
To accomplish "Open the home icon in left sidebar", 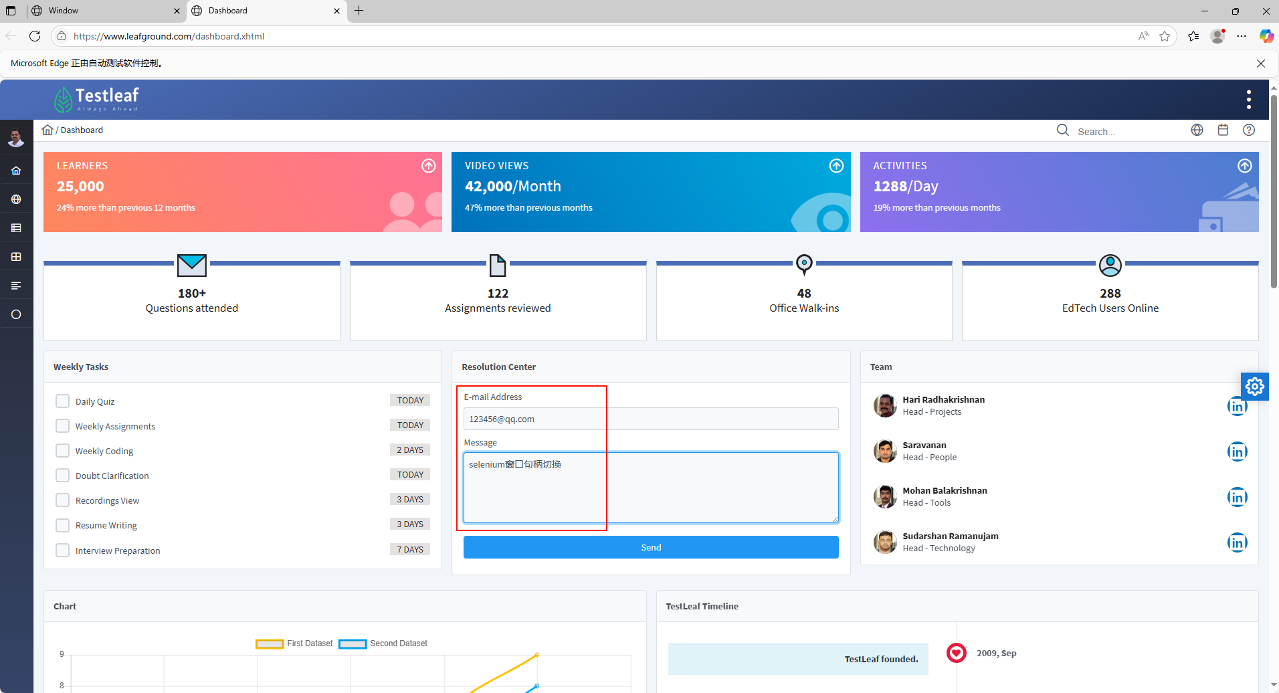I will (x=16, y=171).
